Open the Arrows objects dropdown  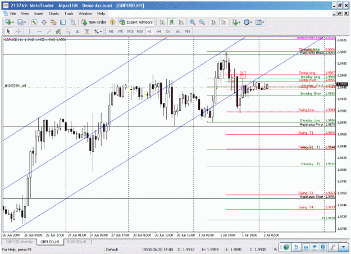(98, 31)
